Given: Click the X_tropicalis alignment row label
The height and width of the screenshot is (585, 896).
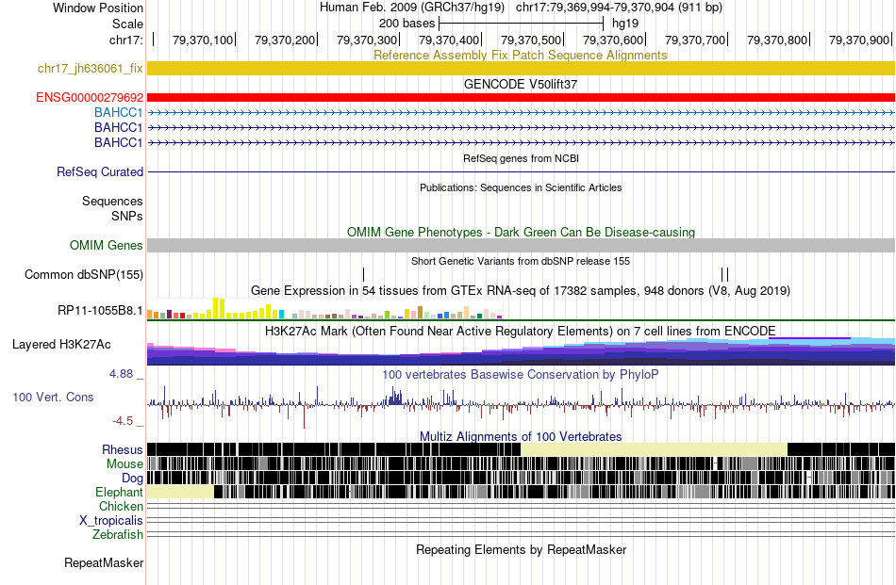Looking at the screenshot, I should [x=111, y=521].
